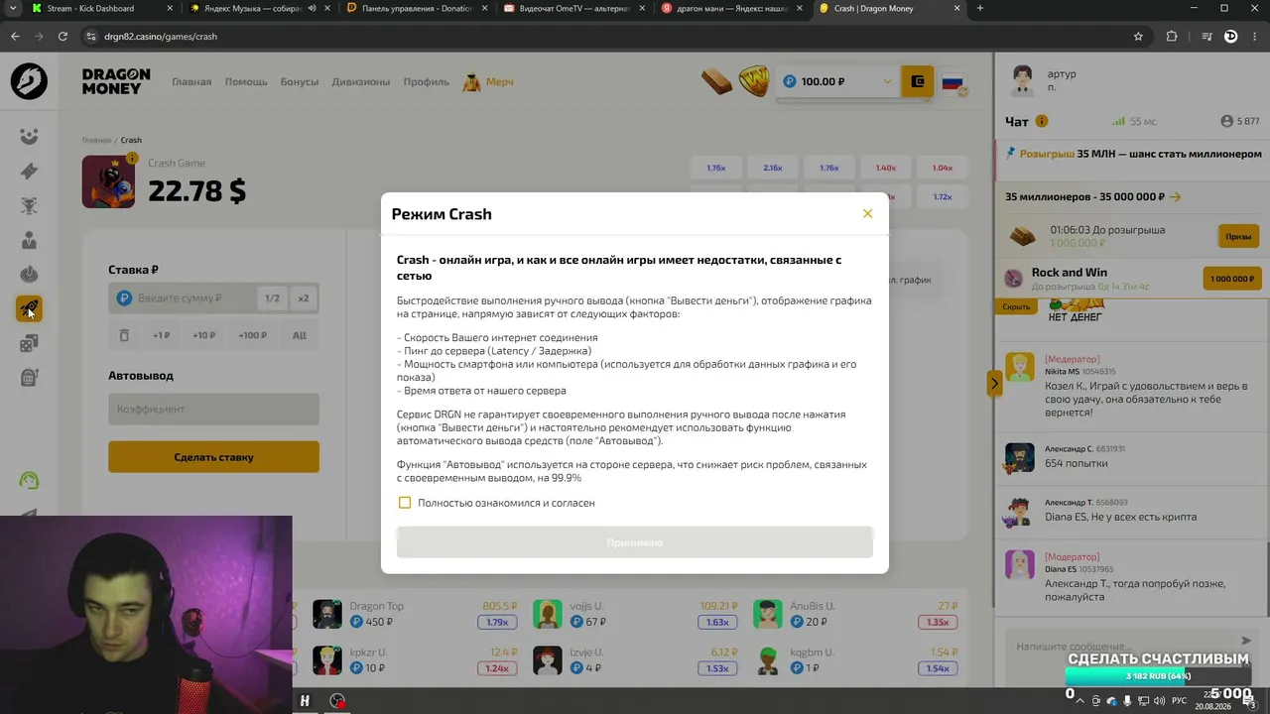
Task: Open a new browser tab
Action: 980,8
